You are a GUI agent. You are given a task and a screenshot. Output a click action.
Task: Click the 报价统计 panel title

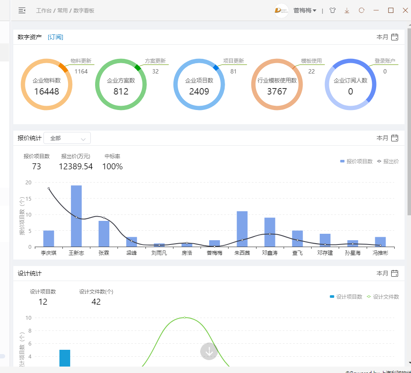click(30, 138)
